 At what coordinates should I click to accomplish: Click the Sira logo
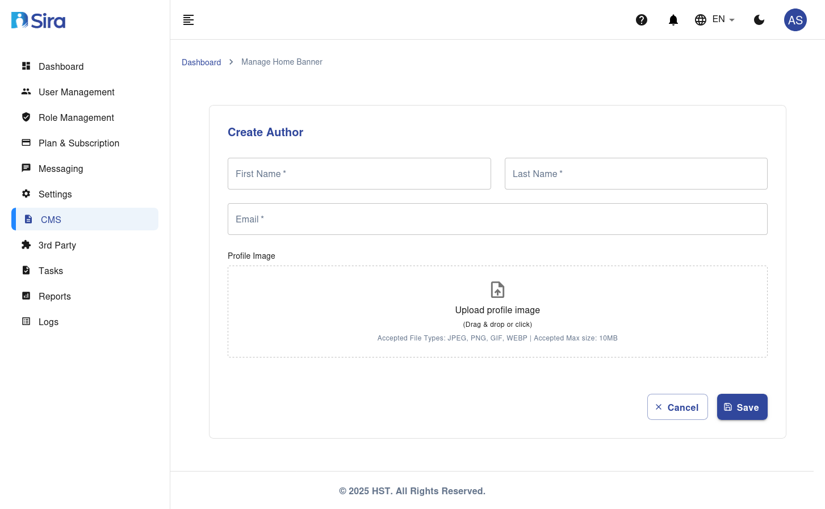click(39, 20)
